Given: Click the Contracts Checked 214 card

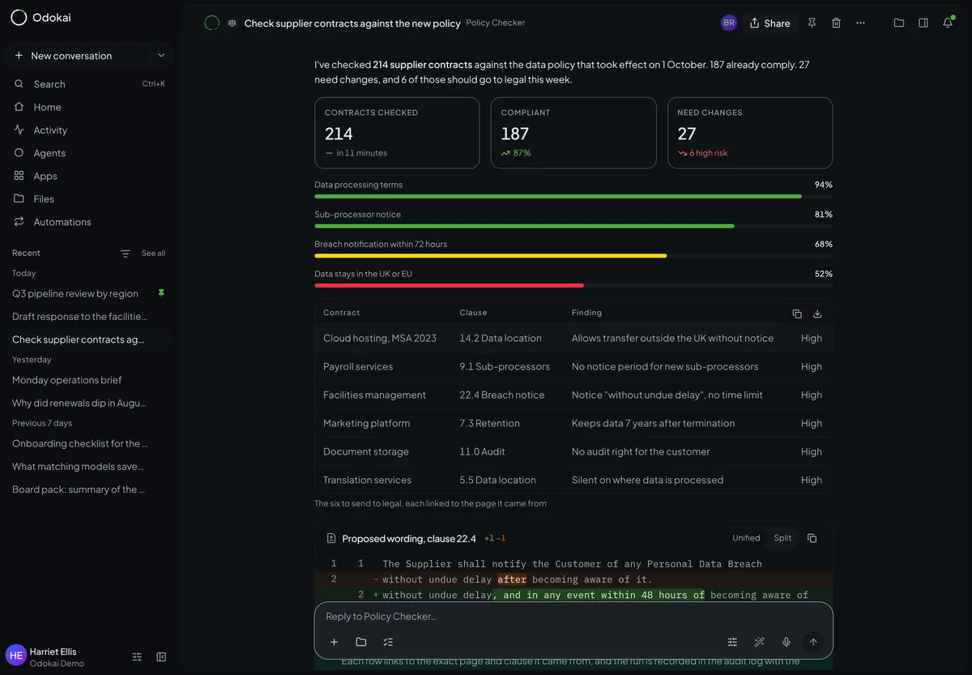Looking at the screenshot, I should (x=397, y=133).
